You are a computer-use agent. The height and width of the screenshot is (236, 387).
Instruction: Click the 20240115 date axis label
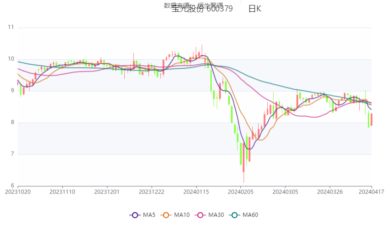click(x=196, y=192)
